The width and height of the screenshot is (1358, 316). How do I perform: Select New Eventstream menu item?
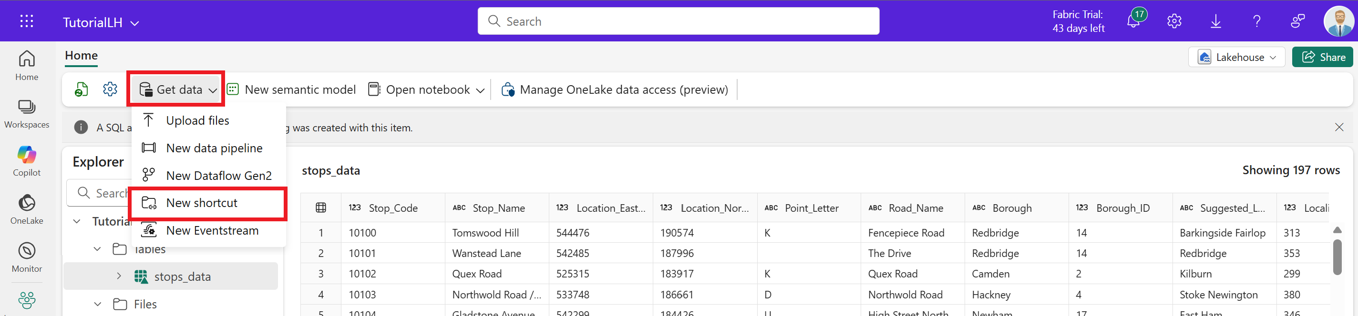pos(208,230)
